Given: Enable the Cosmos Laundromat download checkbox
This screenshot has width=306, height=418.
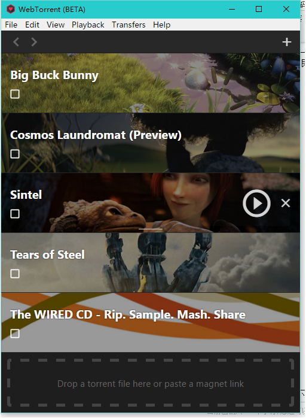Looking at the screenshot, I should (15, 154).
